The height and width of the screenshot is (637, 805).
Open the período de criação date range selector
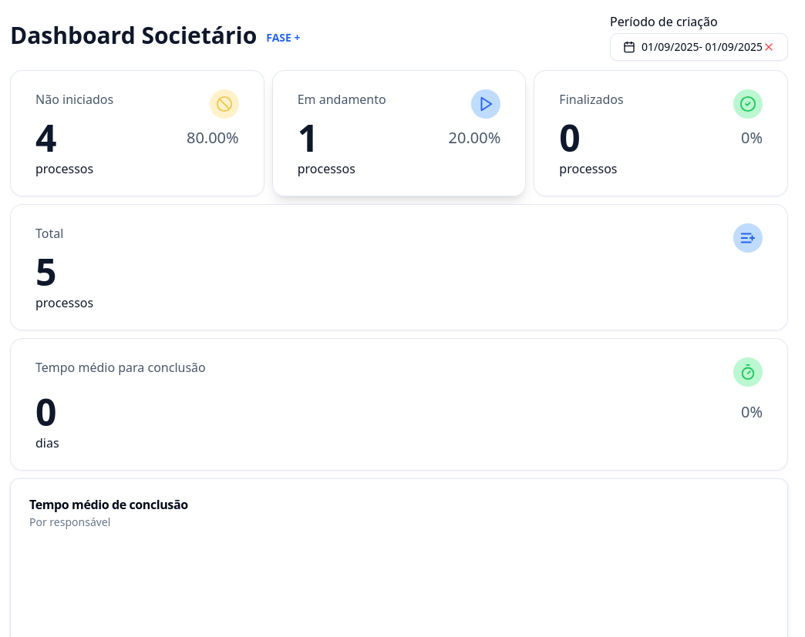[x=699, y=47]
